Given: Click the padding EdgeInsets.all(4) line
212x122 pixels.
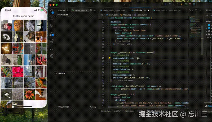Looking at the screenshot, I should 131,64.
